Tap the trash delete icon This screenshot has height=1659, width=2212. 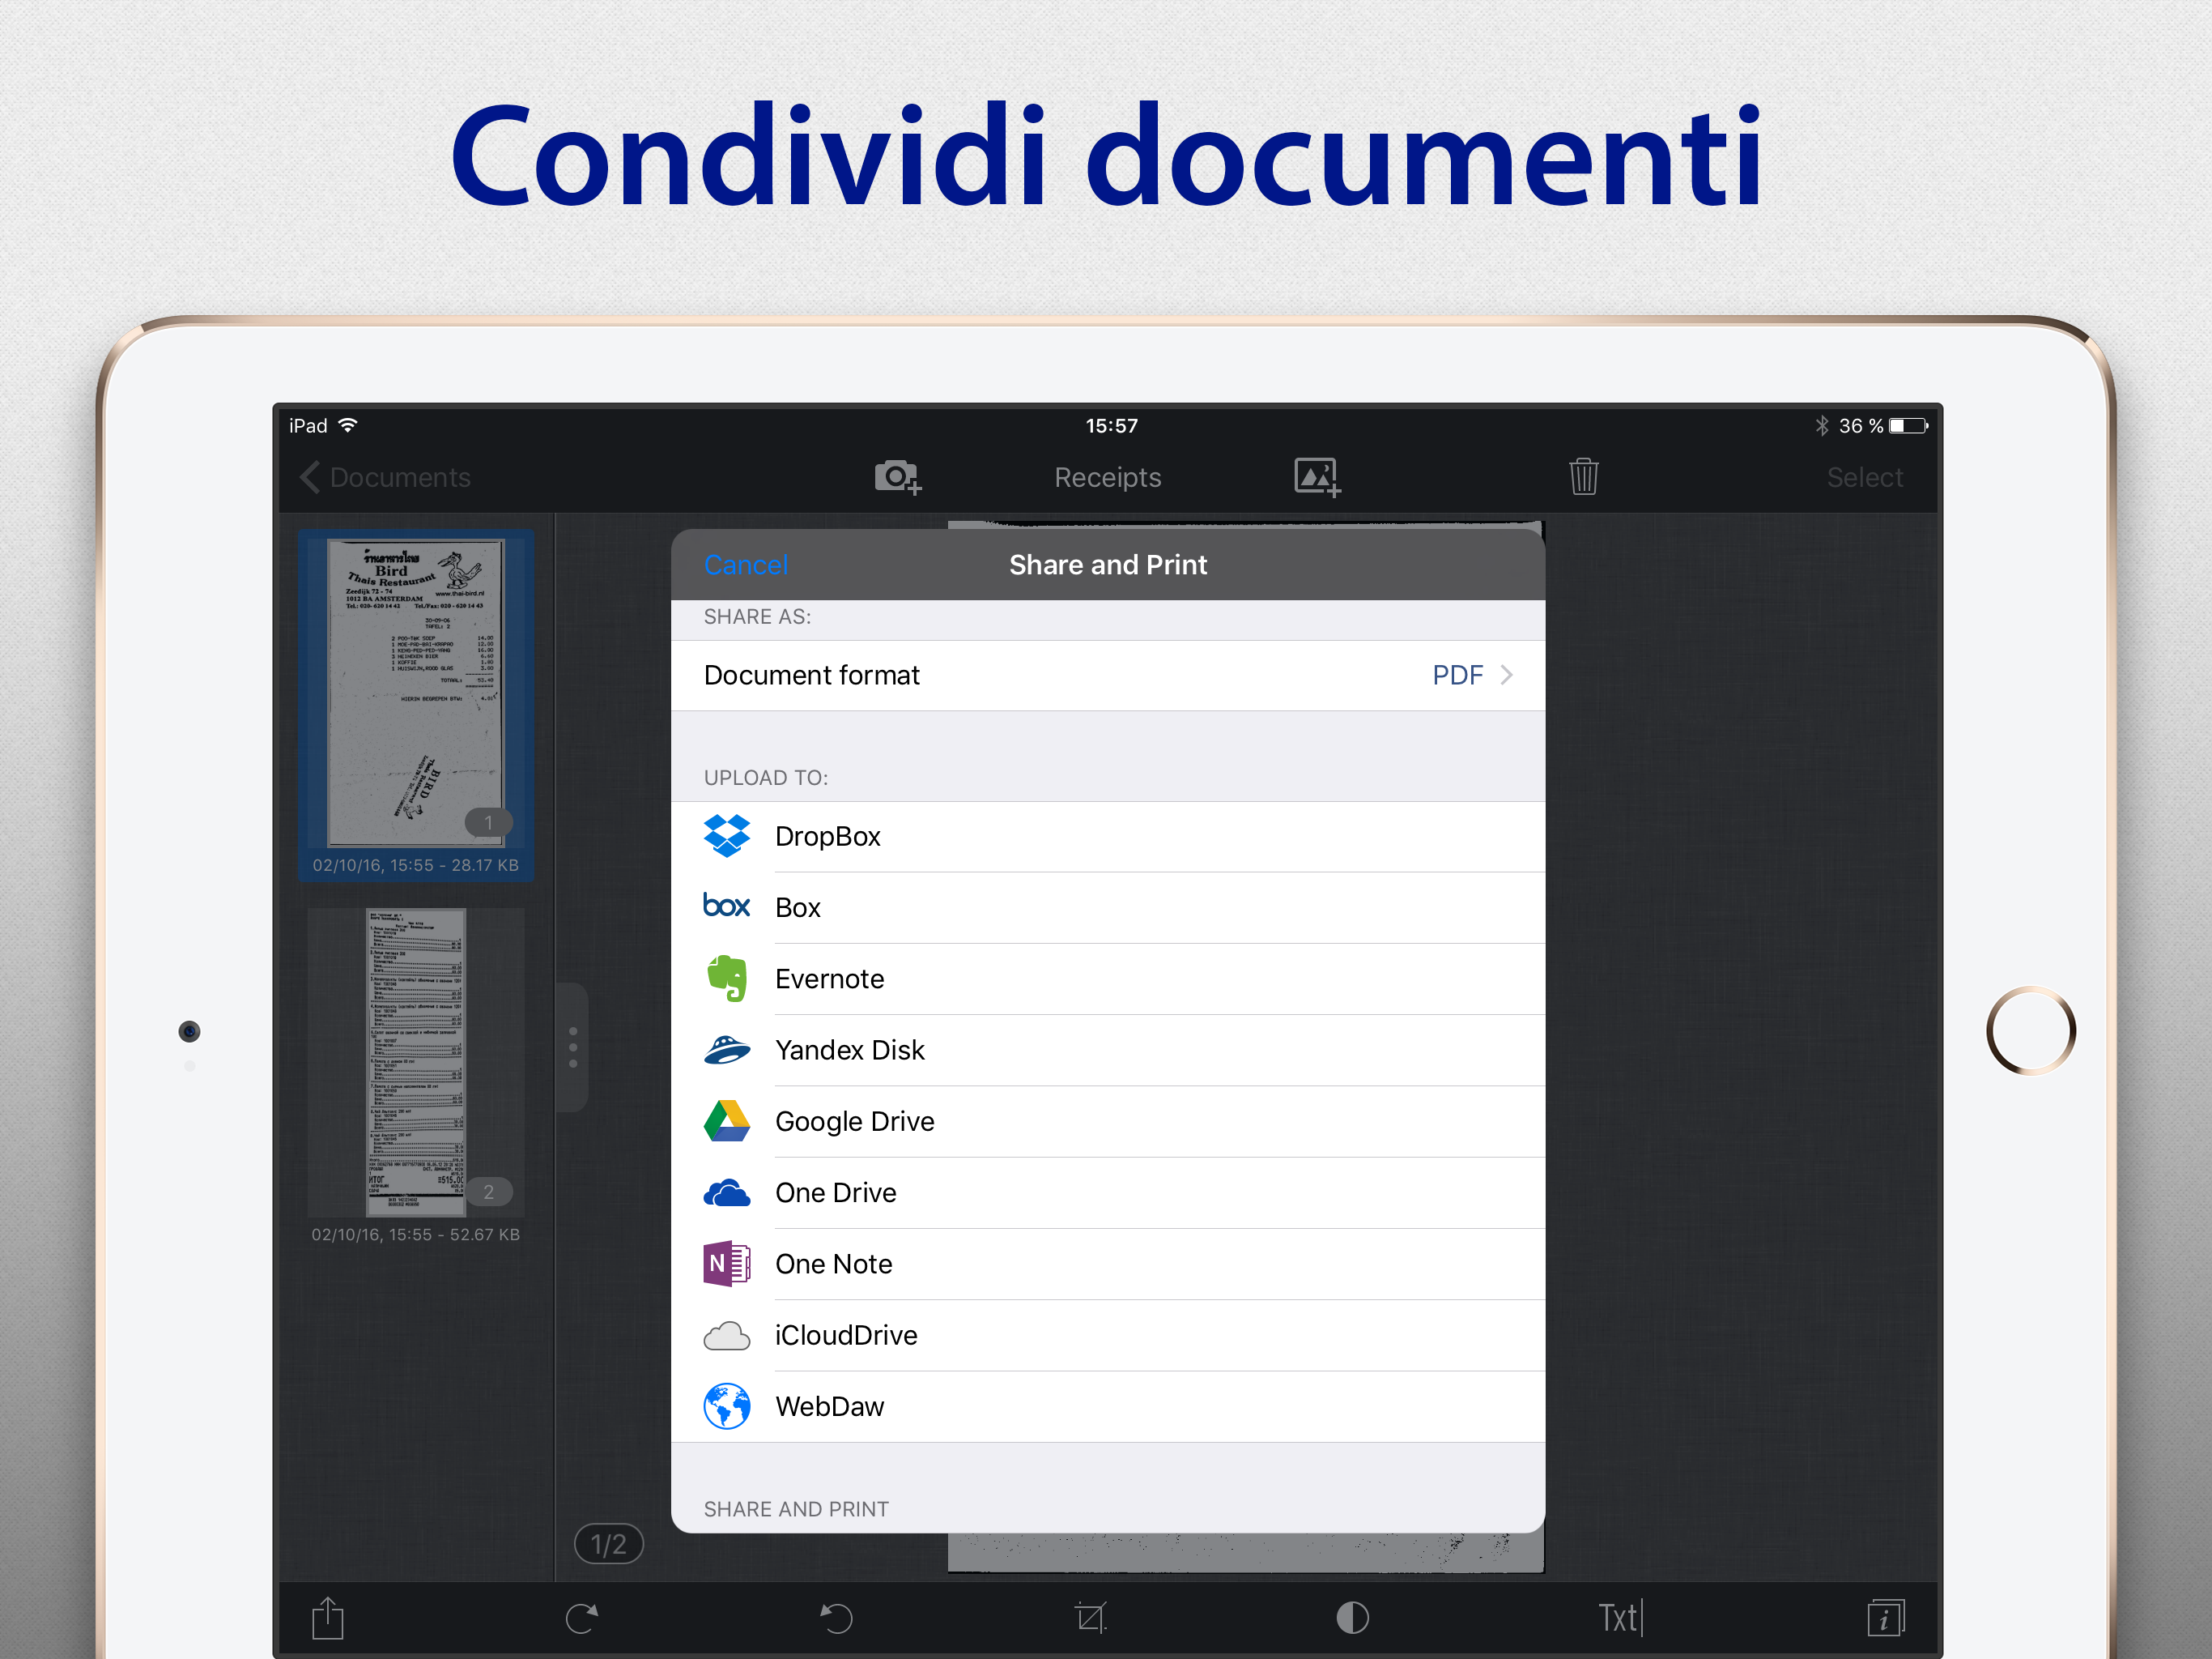pos(1583,477)
